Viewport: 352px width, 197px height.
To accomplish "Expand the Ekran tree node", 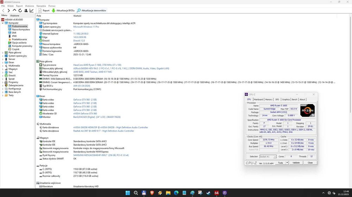I will pyautogui.click(x=3, y=62).
